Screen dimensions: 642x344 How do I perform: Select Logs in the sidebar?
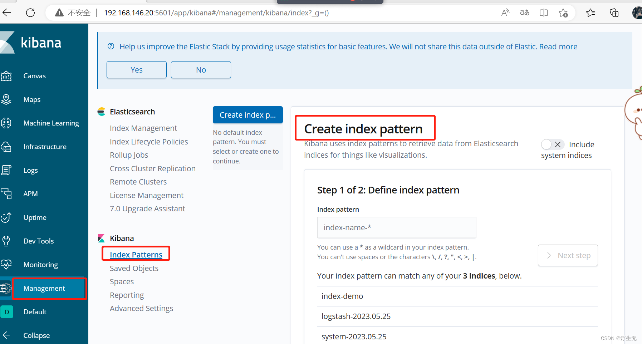31,170
